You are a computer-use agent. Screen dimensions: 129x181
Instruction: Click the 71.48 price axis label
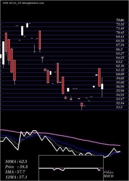point(120,28)
